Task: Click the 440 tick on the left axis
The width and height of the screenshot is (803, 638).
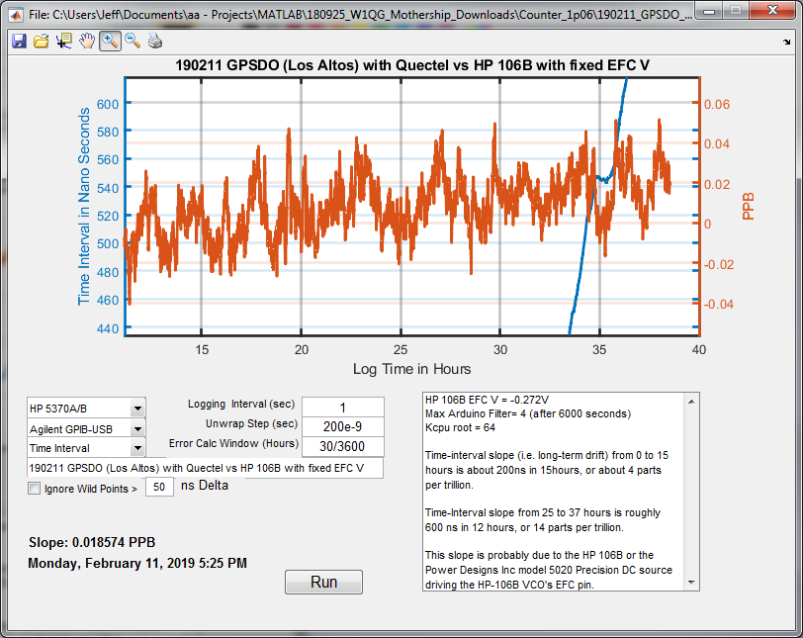Action: coord(108,328)
